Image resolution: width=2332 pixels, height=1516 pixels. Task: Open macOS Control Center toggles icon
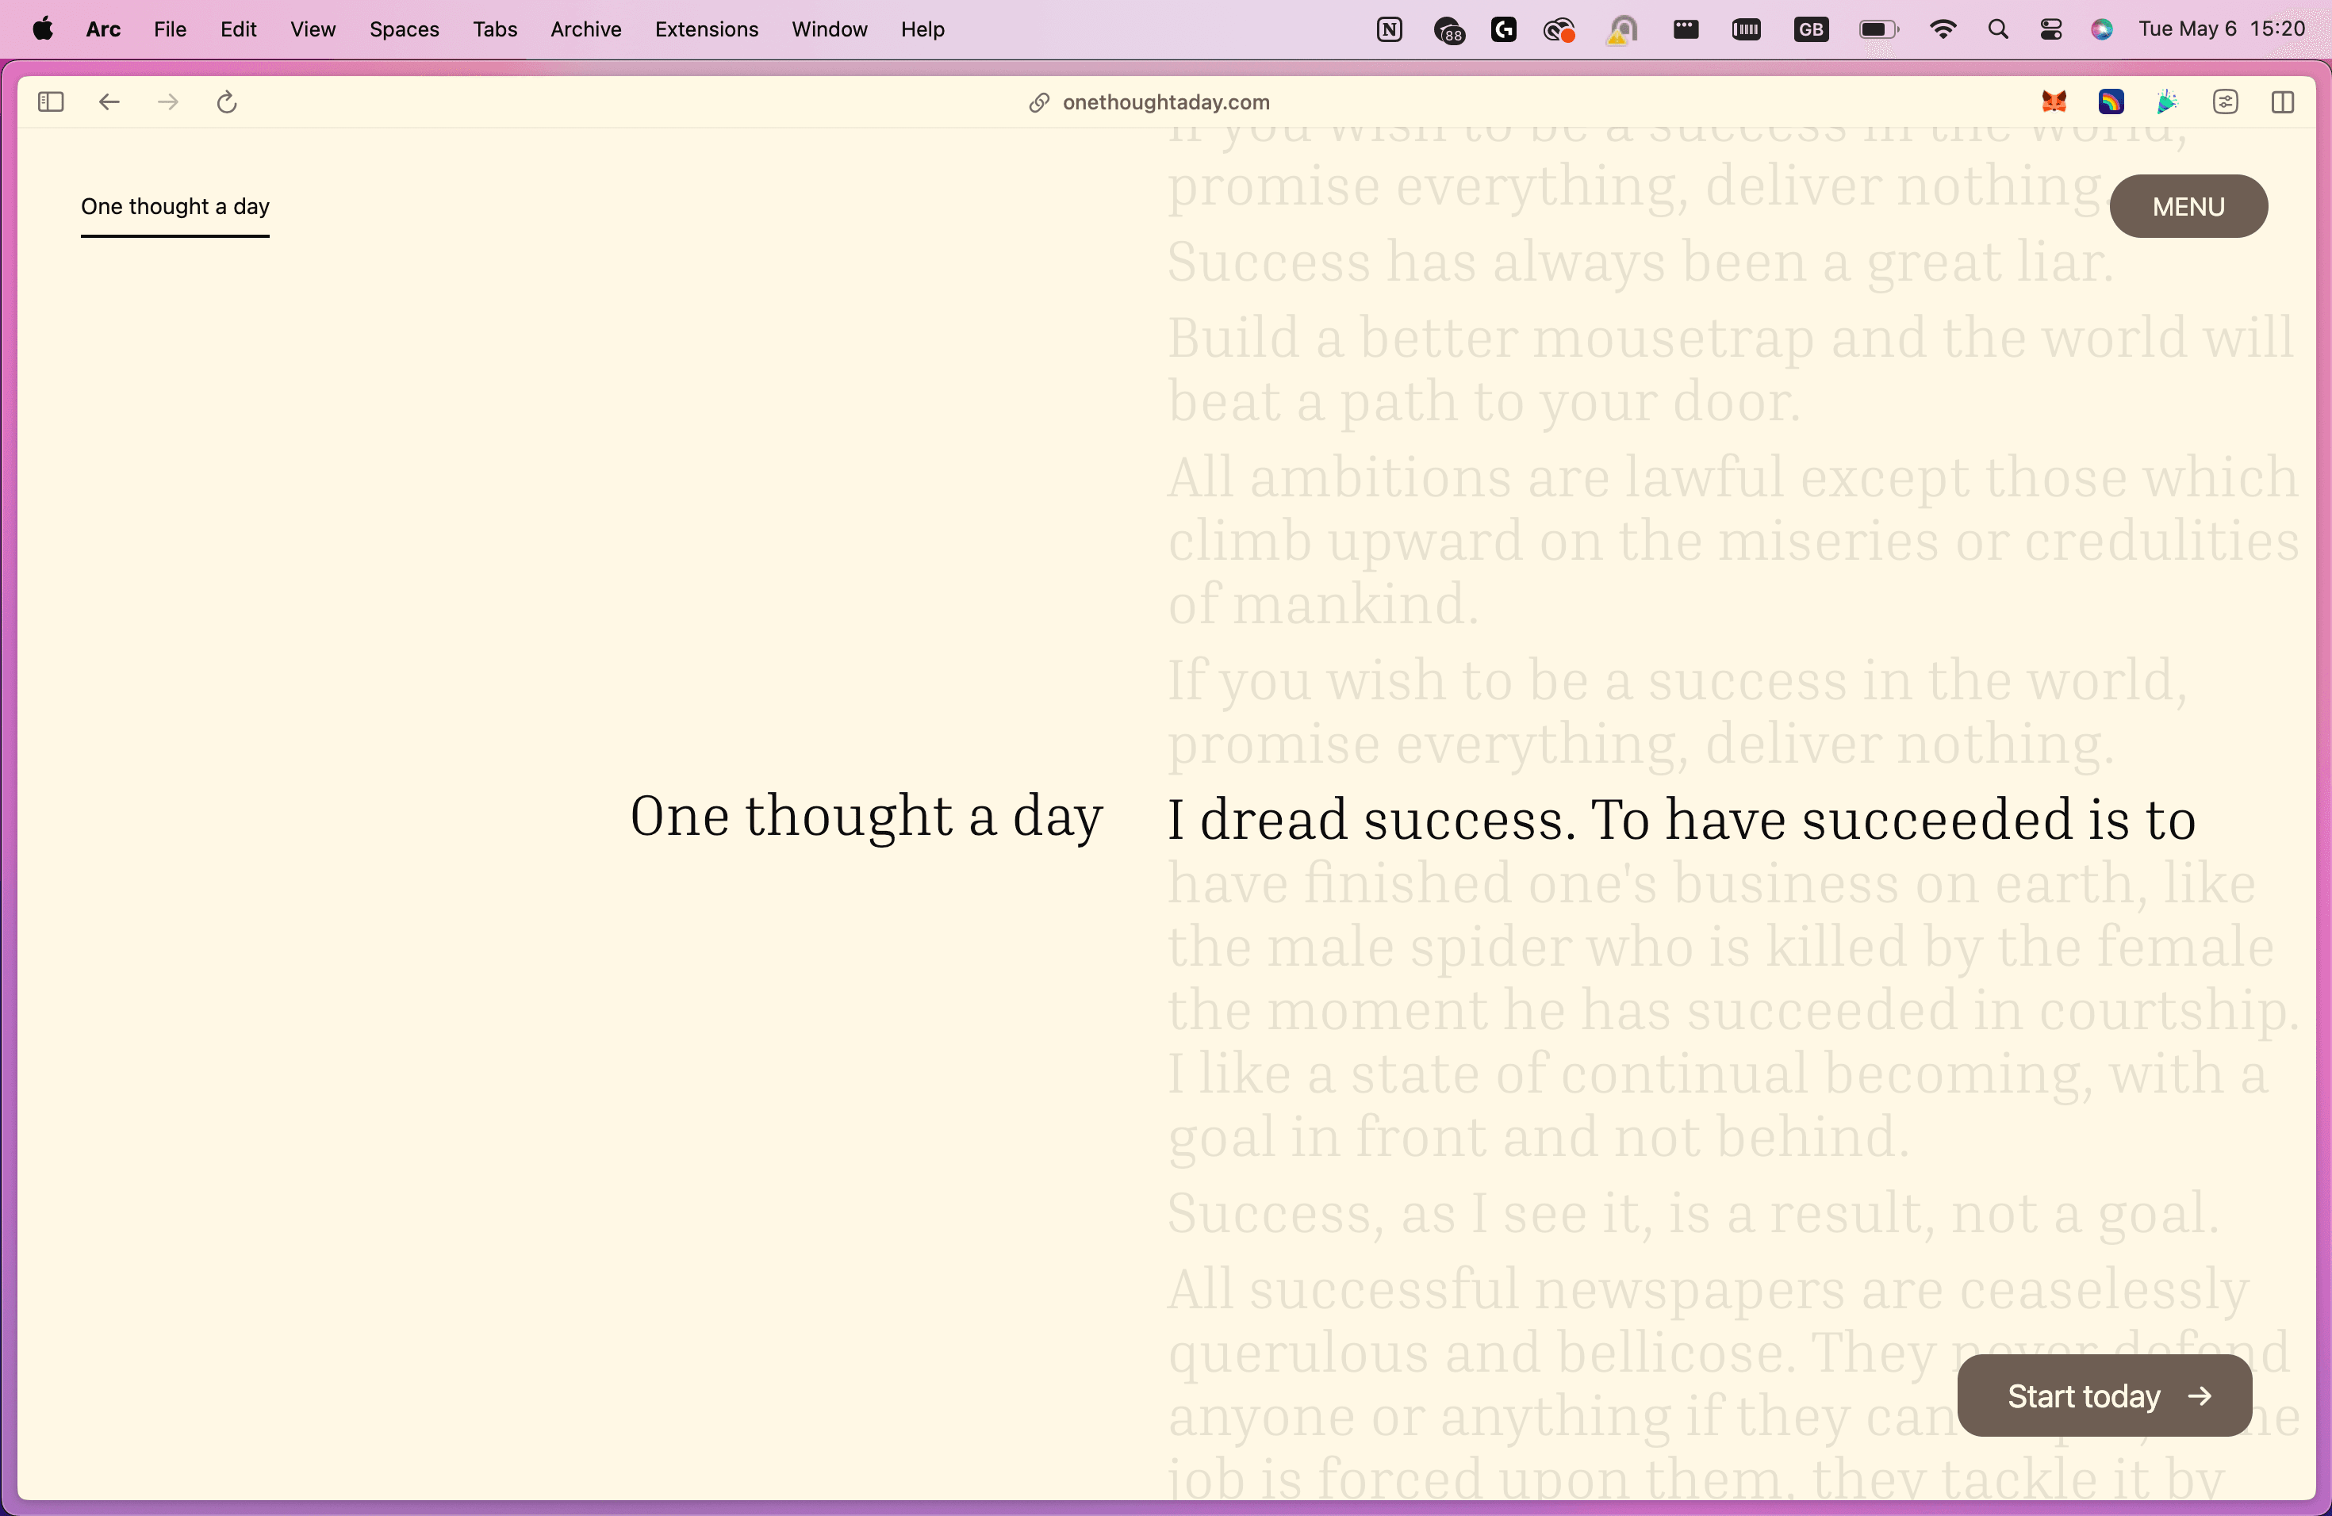pos(2050,29)
